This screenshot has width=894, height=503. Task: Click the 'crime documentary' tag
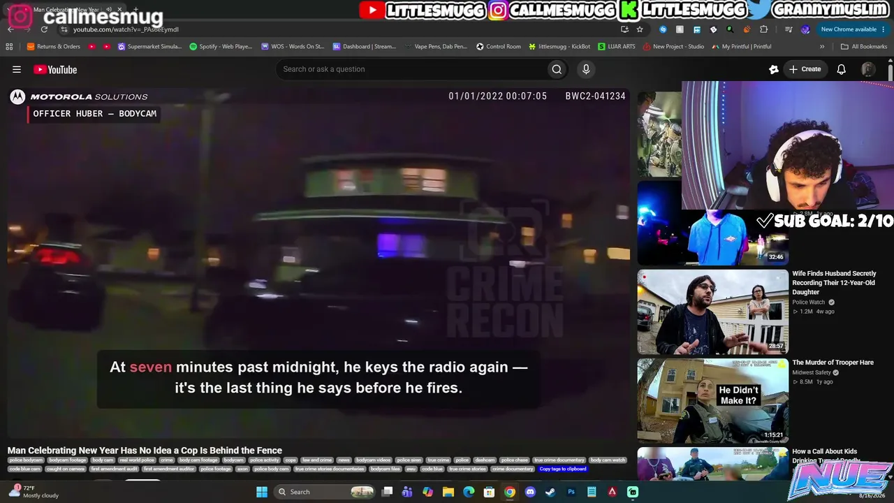[x=513, y=469]
